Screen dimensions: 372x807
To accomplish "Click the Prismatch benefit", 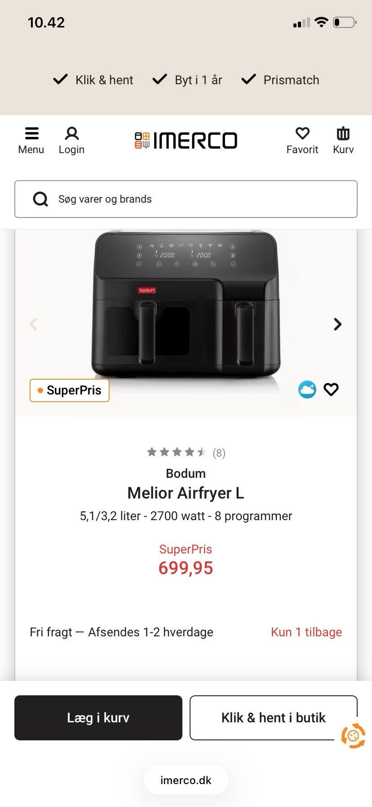I will (x=280, y=80).
